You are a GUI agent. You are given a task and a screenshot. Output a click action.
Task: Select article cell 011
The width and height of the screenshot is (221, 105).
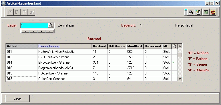(x=21, y=52)
